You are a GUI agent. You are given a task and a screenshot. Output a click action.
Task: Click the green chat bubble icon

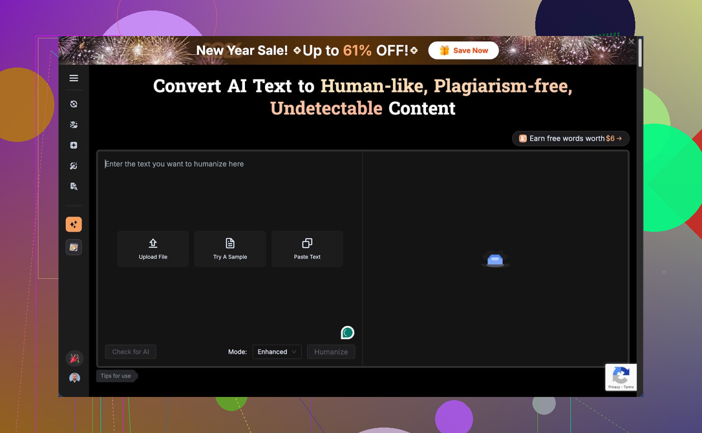[x=347, y=333]
